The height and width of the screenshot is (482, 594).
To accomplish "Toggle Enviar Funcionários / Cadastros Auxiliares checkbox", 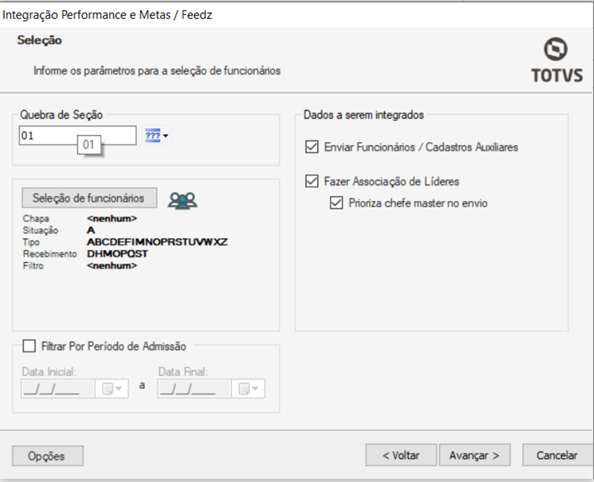I will pos(312,147).
